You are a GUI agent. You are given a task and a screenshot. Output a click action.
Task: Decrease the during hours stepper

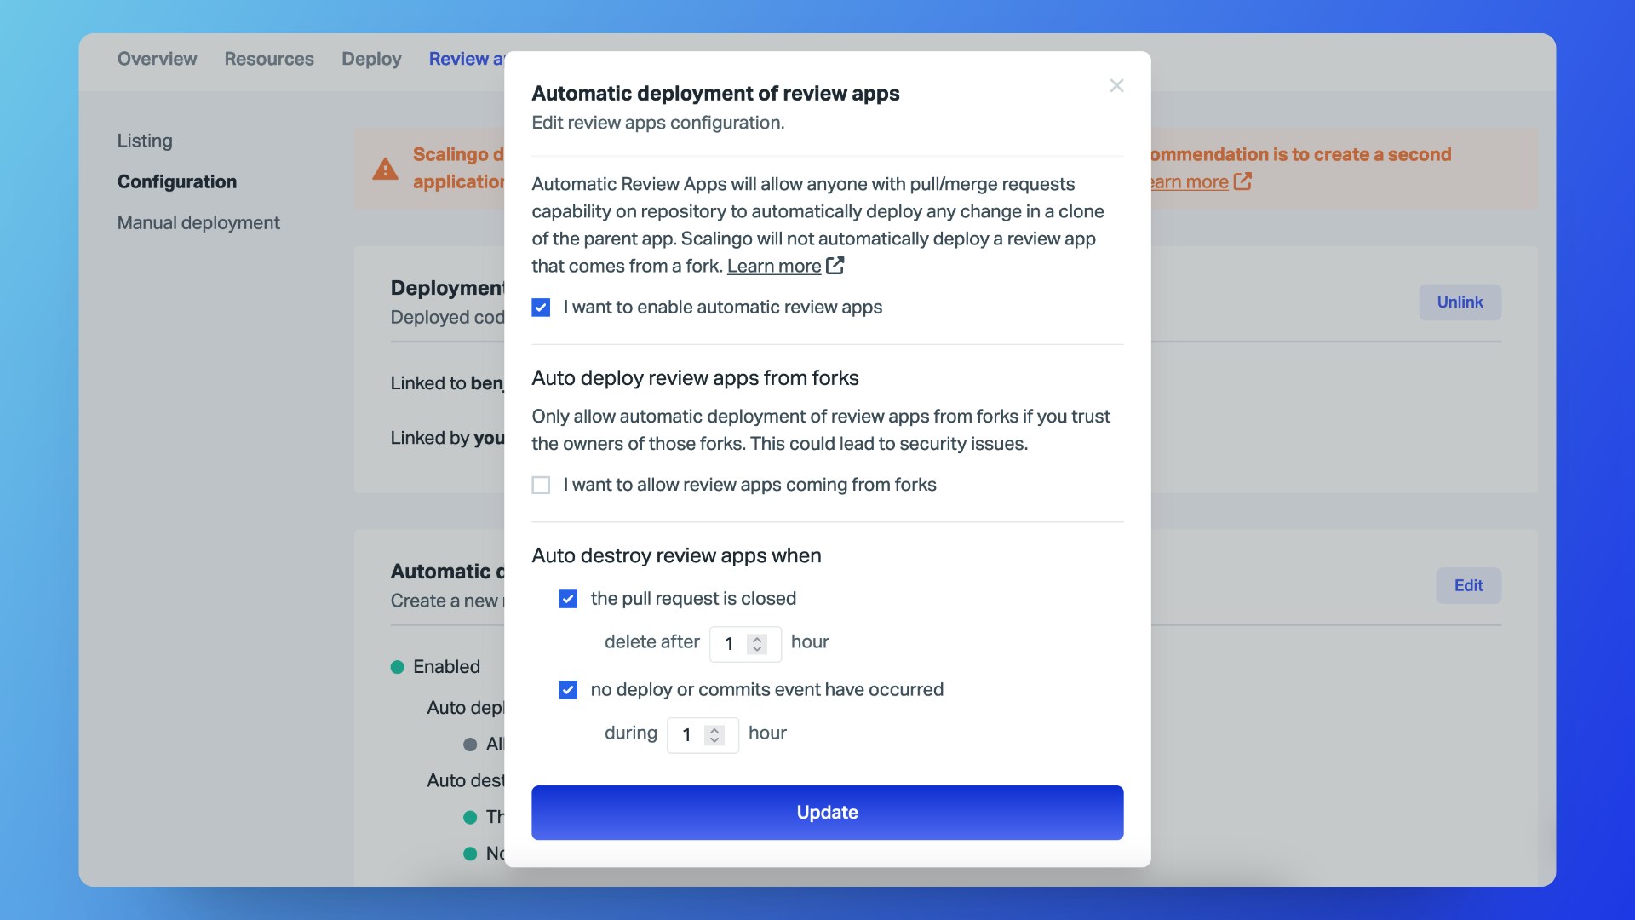[714, 739]
